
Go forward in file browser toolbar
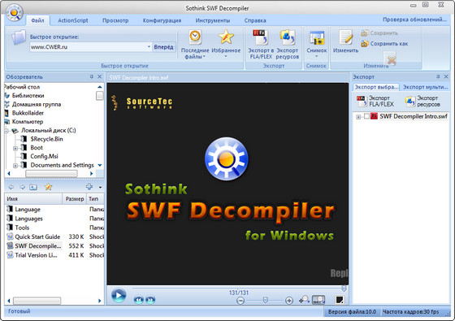(23, 187)
